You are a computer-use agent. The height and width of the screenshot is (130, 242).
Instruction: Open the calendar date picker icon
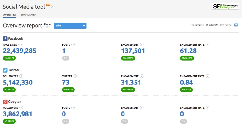tap(236, 25)
